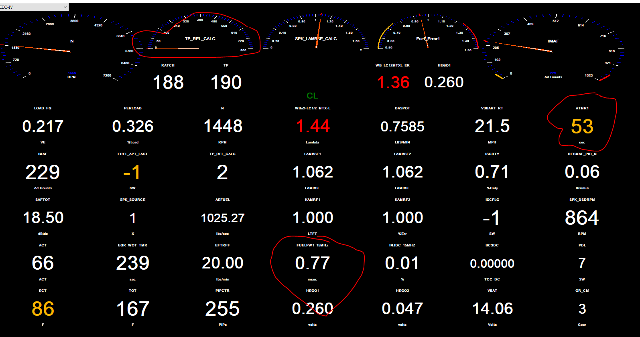Click the PERLOAD value 0.326
The height and width of the screenshot is (337, 640).
133,126
